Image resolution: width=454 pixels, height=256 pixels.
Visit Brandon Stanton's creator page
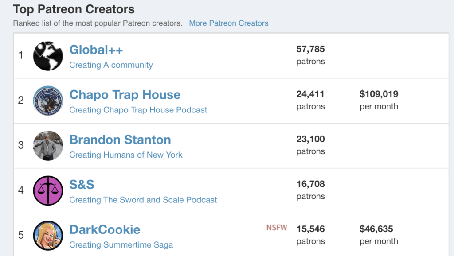point(120,140)
